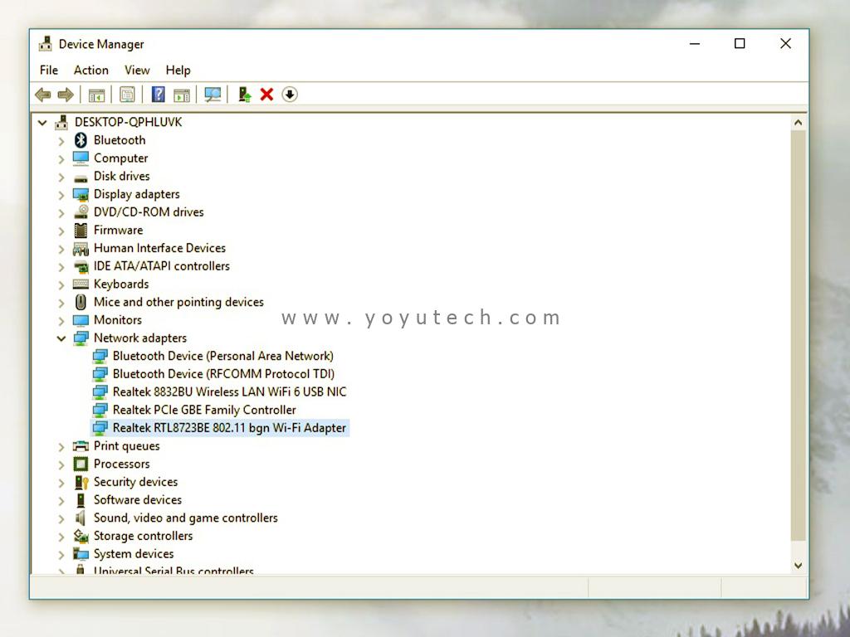Viewport: 850px width, 637px height.
Task: Click the Print queues printer icon
Action: (81, 445)
